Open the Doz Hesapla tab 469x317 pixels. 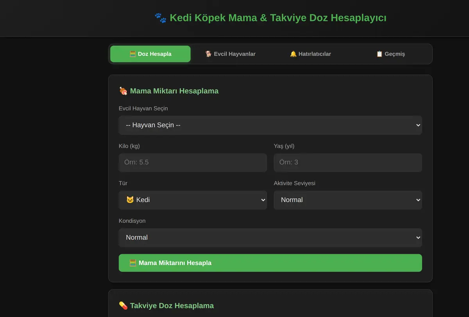pyautogui.click(x=150, y=54)
